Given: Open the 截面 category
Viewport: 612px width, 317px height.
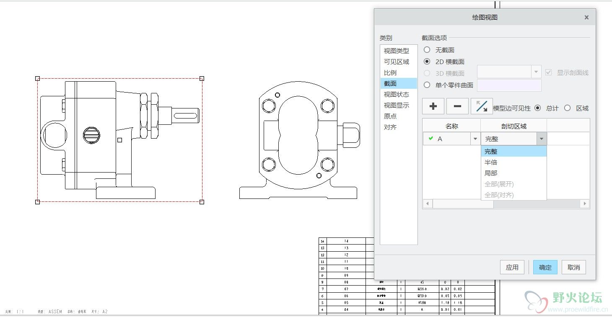Looking at the screenshot, I should coord(399,83).
